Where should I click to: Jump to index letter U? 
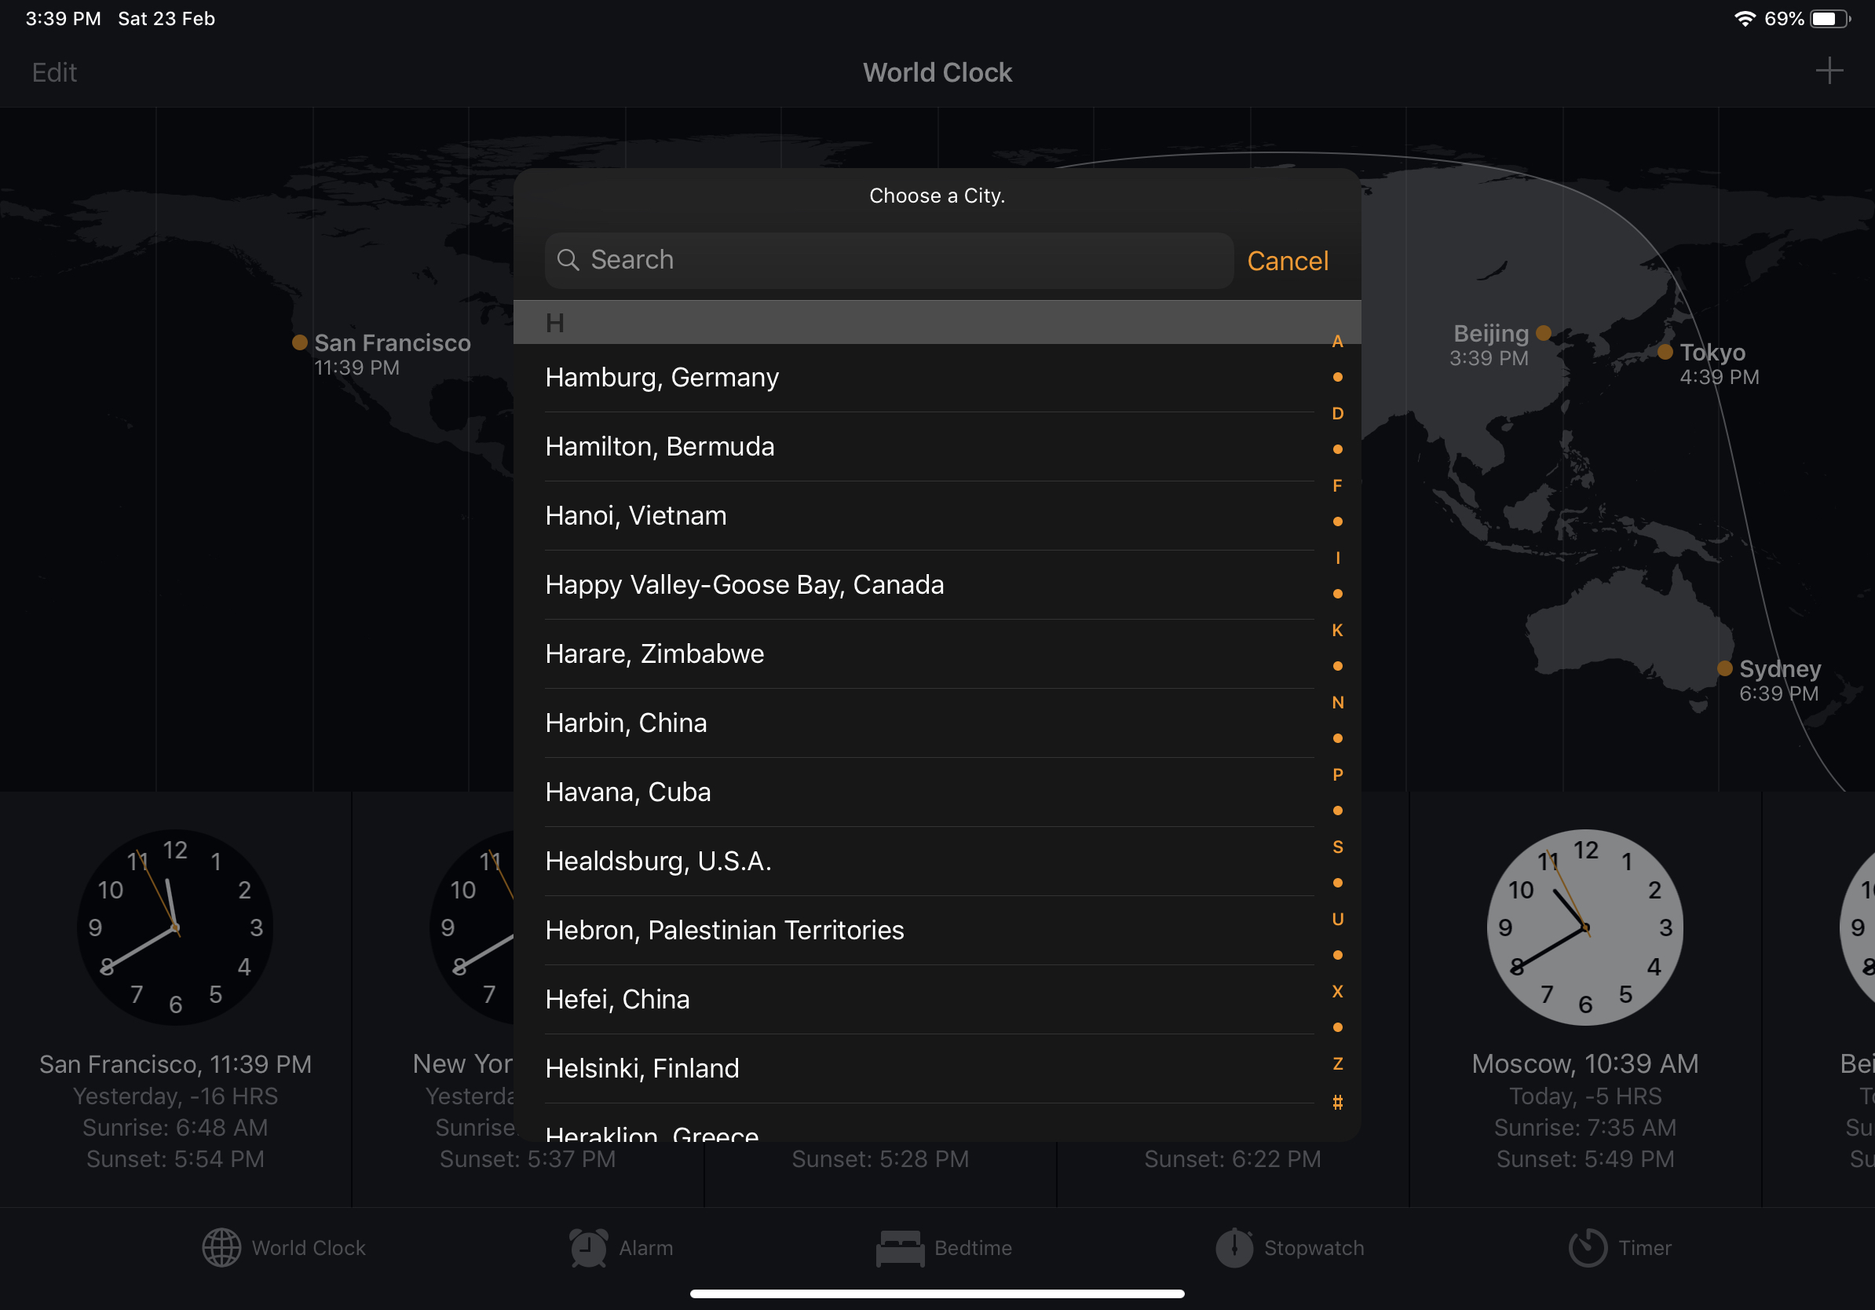[1337, 919]
